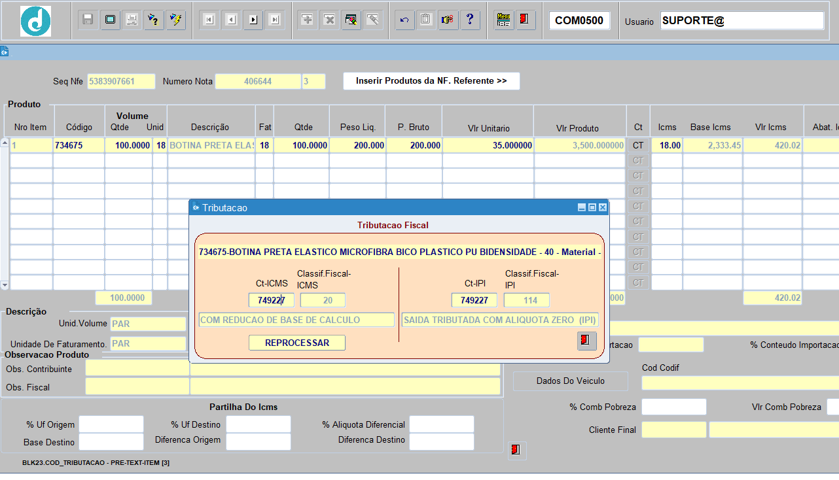
Task: Click the % Aliquota Diferencial field
Action: point(442,424)
